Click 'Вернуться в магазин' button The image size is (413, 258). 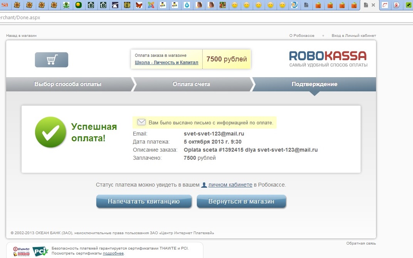click(241, 201)
